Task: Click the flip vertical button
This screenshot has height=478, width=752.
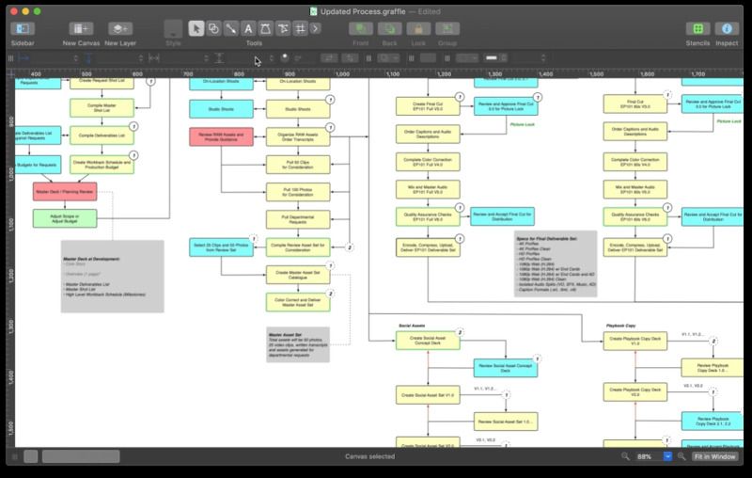Action: tap(350, 58)
